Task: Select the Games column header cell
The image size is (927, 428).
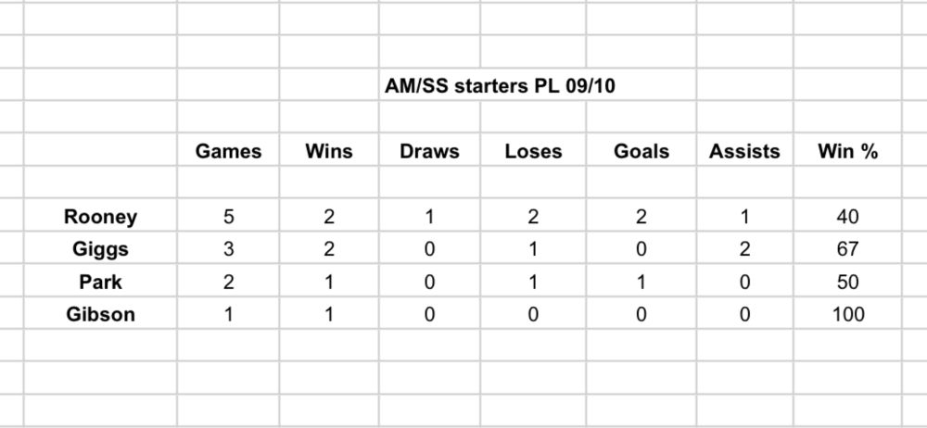Action: pyautogui.click(x=228, y=151)
